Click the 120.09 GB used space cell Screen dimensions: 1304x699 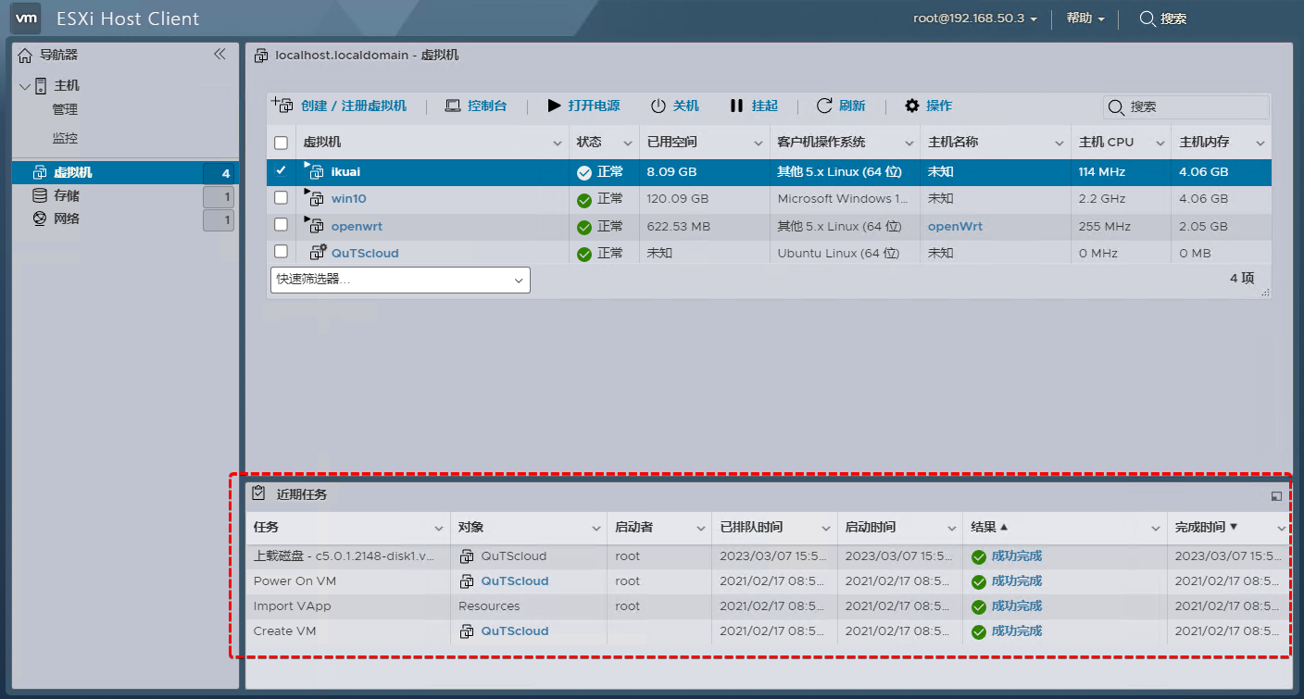point(677,199)
